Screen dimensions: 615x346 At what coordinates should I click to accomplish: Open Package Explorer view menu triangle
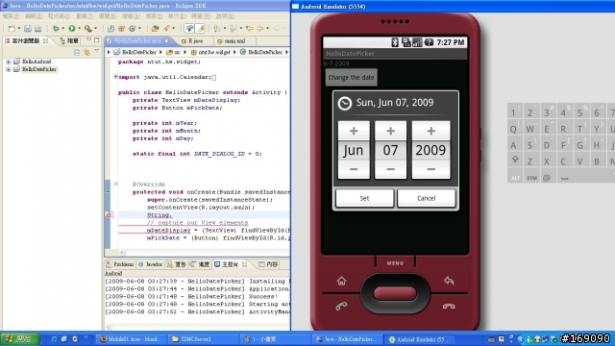pos(96,51)
